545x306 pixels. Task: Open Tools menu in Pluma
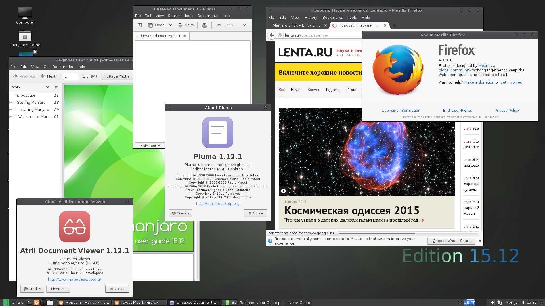[188, 16]
